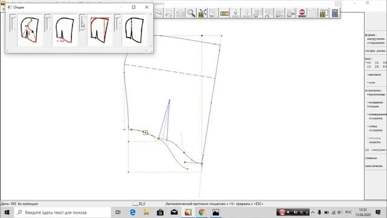The height and width of the screenshot is (218, 387).
Task: Expand hidden system tray icons chevron
Action: point(313,213)
